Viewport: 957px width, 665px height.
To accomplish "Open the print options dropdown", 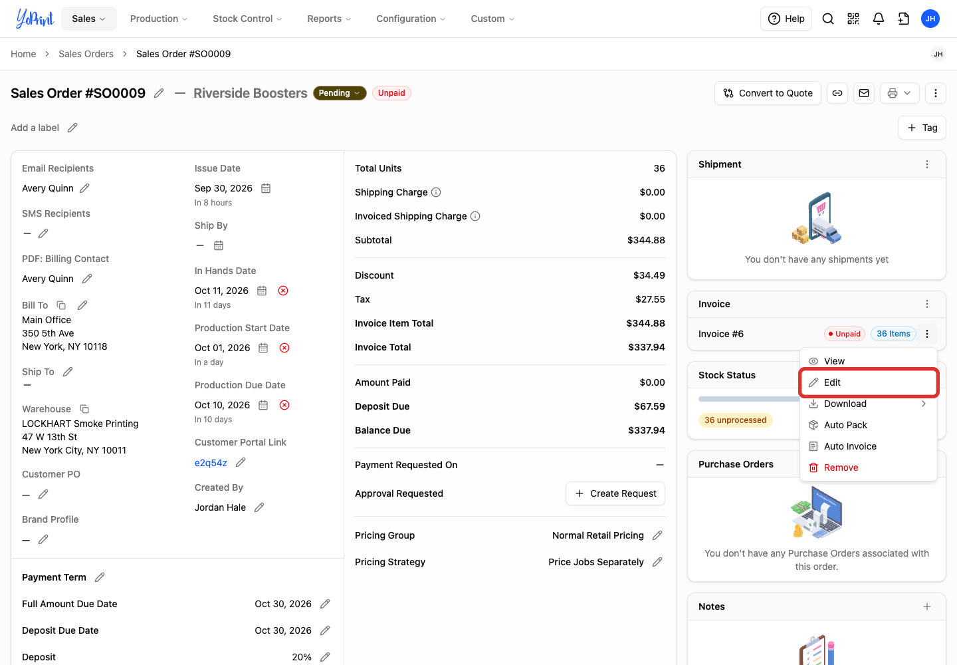I will coord(900,93).
